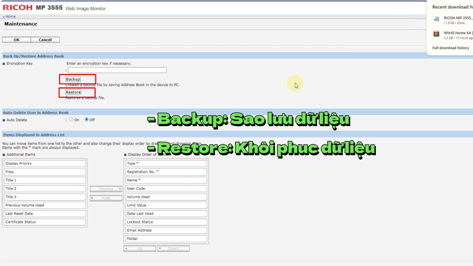Select User Code in the display order list
Image resolution: width=473 pixels, height=266 pixels.
pos(166,188)
